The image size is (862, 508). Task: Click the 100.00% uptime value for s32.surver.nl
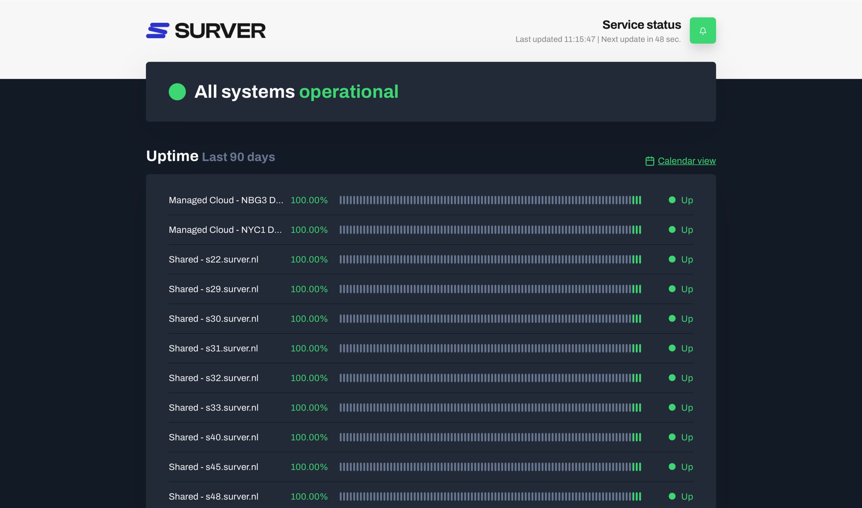tap(309, 378)
